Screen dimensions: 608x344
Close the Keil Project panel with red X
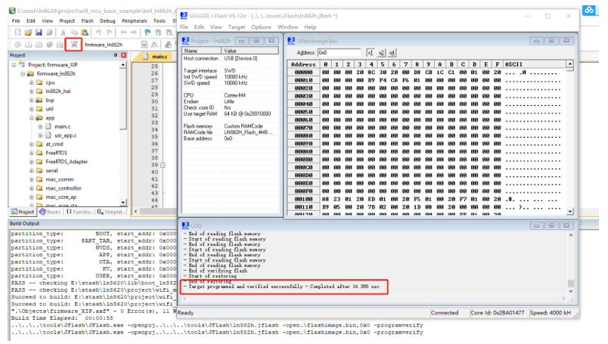[124, 55]
